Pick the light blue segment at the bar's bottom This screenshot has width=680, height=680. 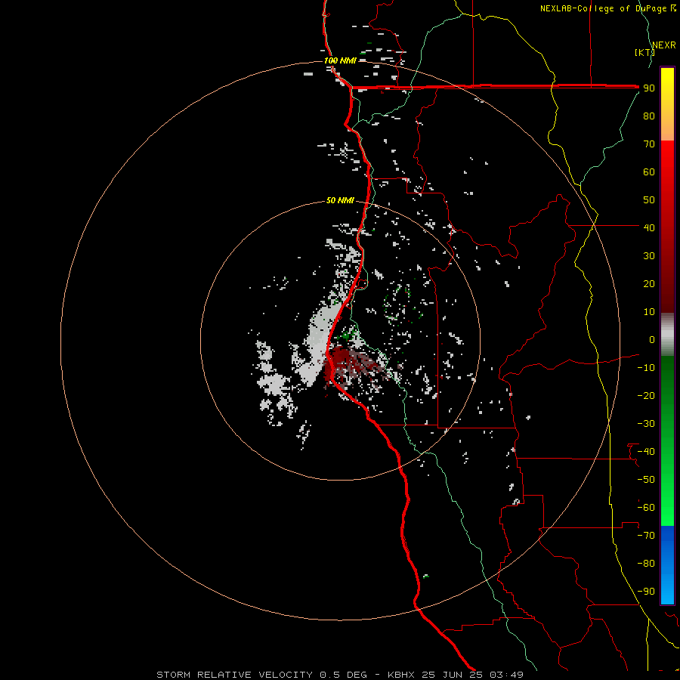click(x=667, y=586)
